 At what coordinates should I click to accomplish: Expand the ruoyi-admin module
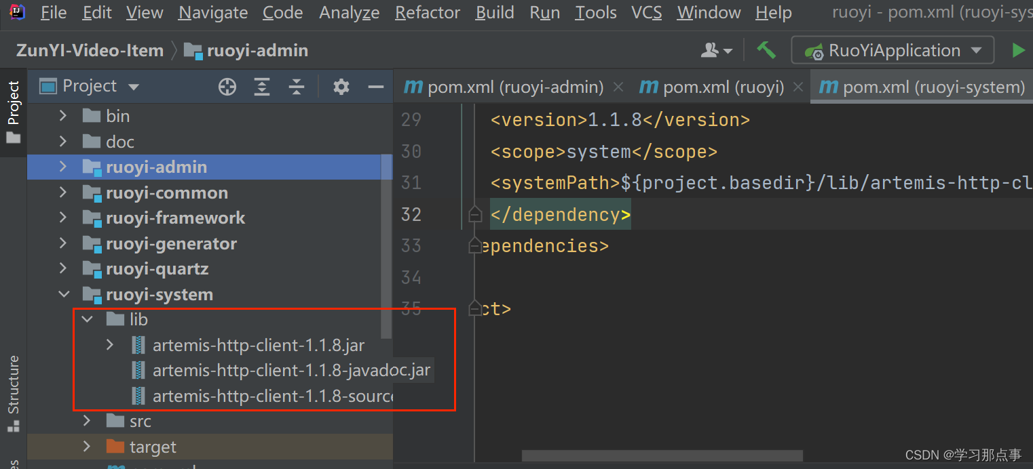click(63, 167)
